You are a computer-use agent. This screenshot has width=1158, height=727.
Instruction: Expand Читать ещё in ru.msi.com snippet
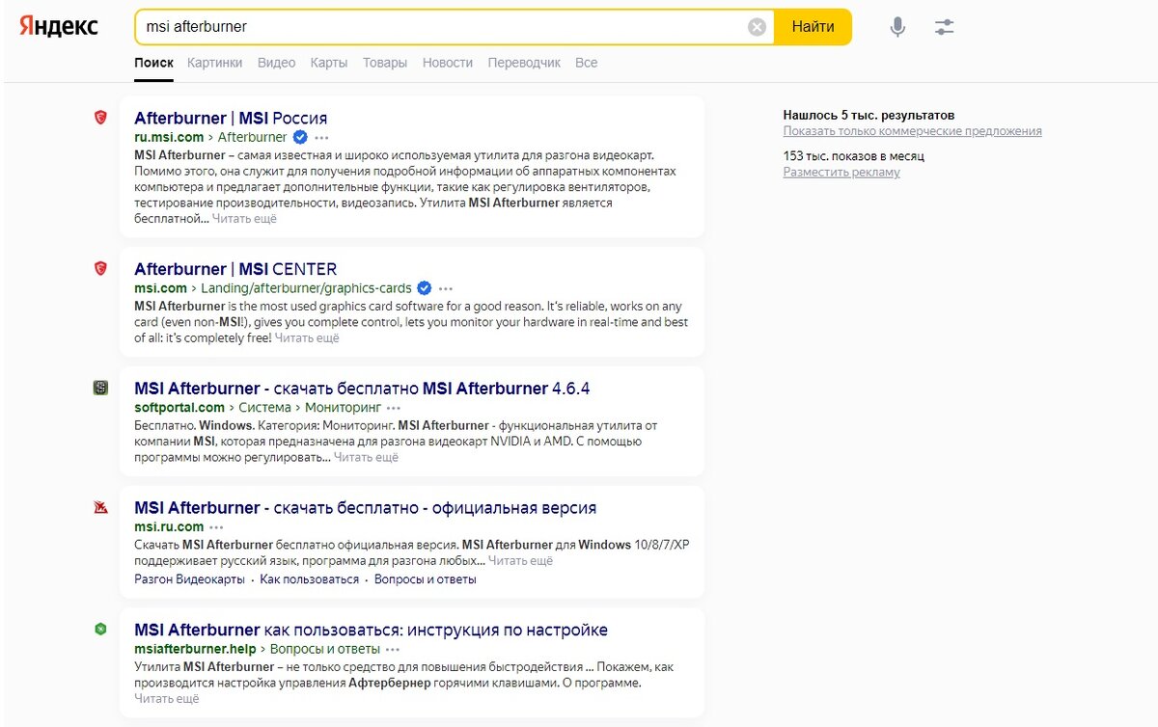pyautogui.click(x=244, y=220)
